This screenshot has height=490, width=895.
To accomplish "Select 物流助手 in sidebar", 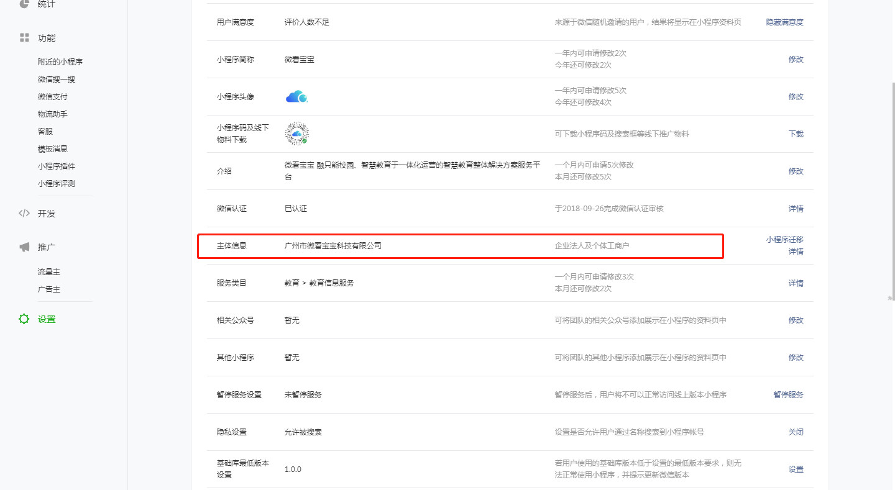I will [53, 114].
